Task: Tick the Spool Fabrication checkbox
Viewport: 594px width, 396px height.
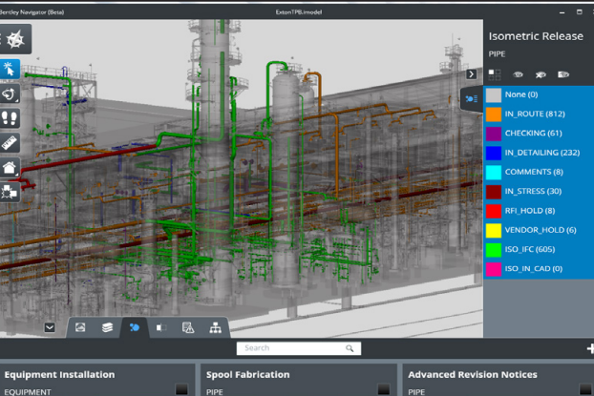Action: click(383, 388)
